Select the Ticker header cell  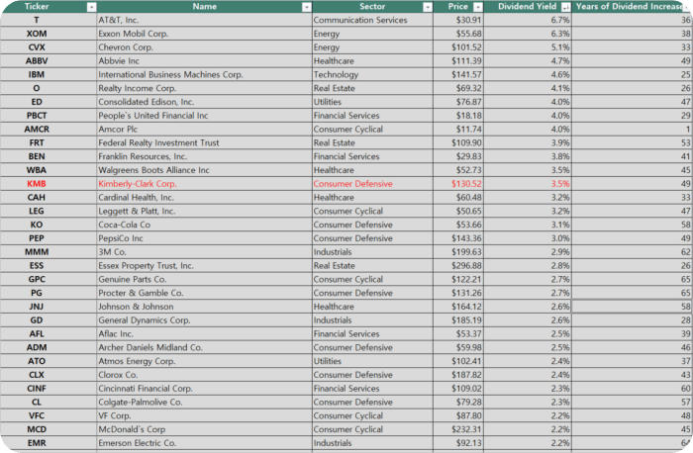[49, 7]
